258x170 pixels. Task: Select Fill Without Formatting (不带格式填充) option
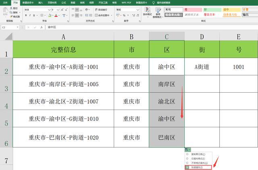point(187,163)
